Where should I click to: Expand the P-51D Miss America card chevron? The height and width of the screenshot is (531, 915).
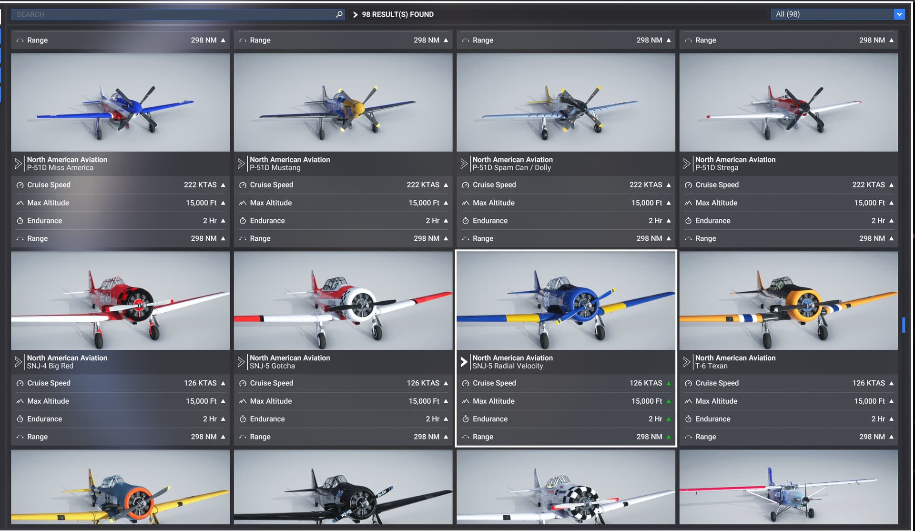[x=18, y=163]
